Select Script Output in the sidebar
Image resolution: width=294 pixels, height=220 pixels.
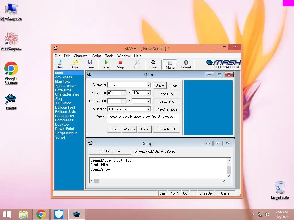point(66,133)
